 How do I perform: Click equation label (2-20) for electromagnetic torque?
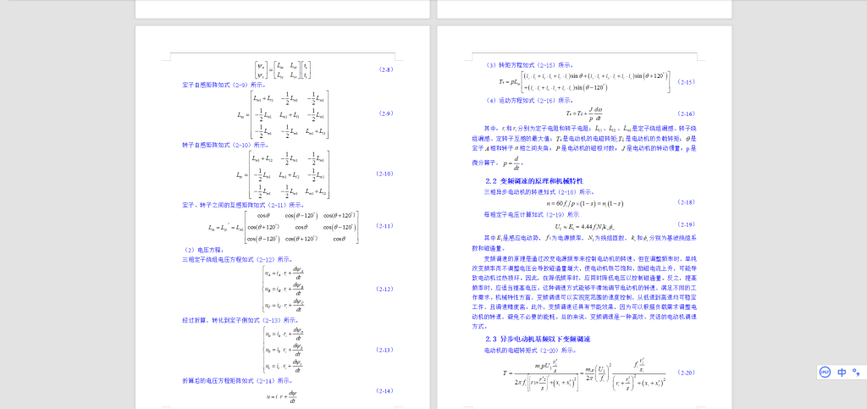click(685, 373)
